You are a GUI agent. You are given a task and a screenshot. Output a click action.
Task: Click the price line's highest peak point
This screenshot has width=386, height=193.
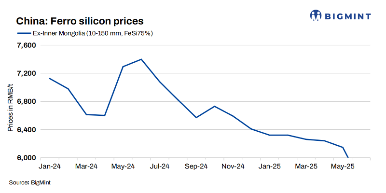[x=141, y=59]
